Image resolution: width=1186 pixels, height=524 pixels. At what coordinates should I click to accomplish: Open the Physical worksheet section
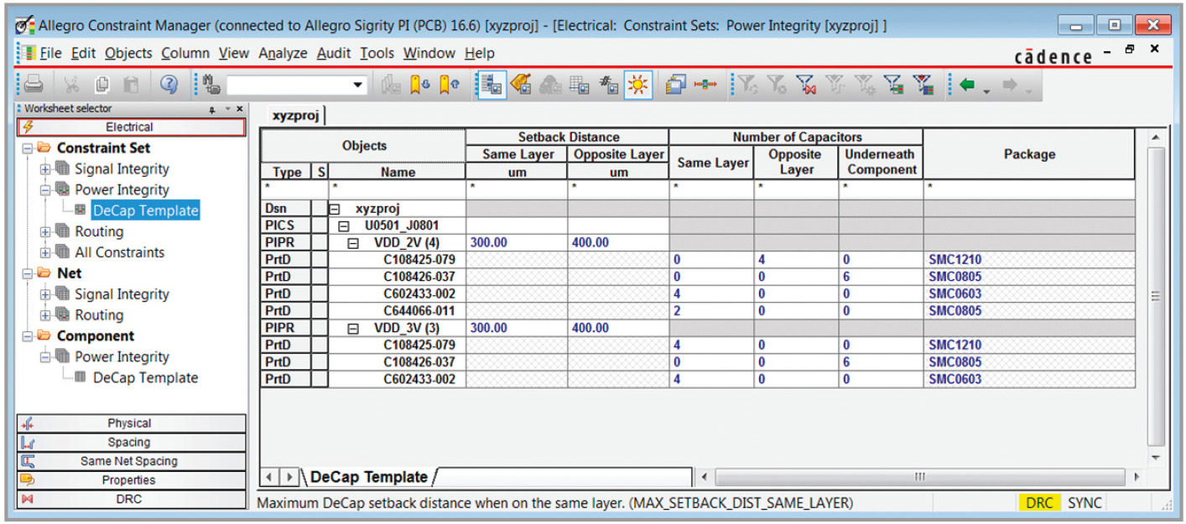pyautogui.click(x=130, y=423)
